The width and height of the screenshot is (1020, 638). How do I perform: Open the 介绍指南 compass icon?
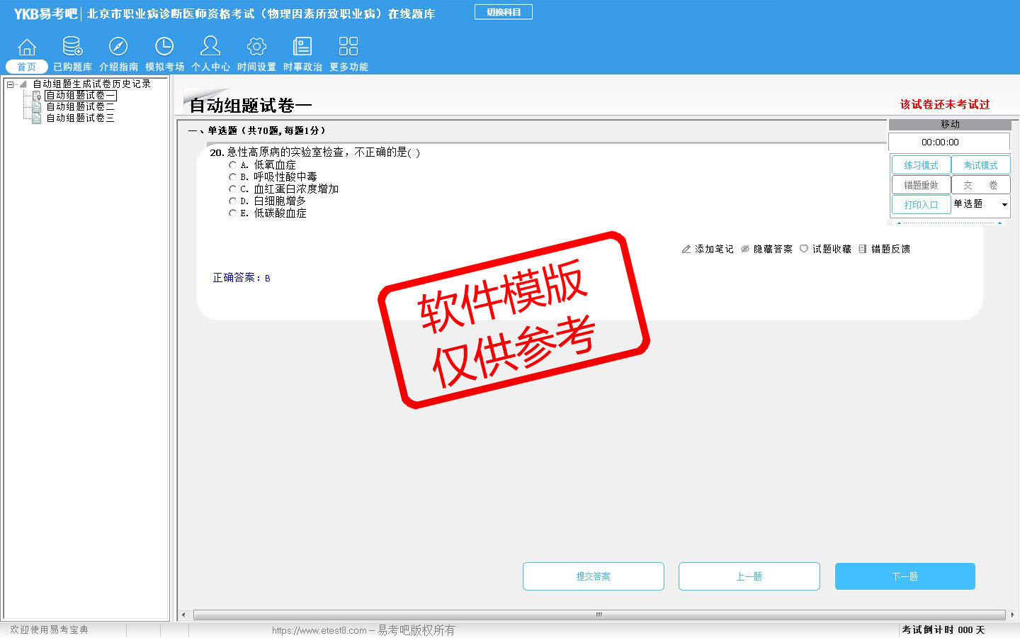click(118, 47)
